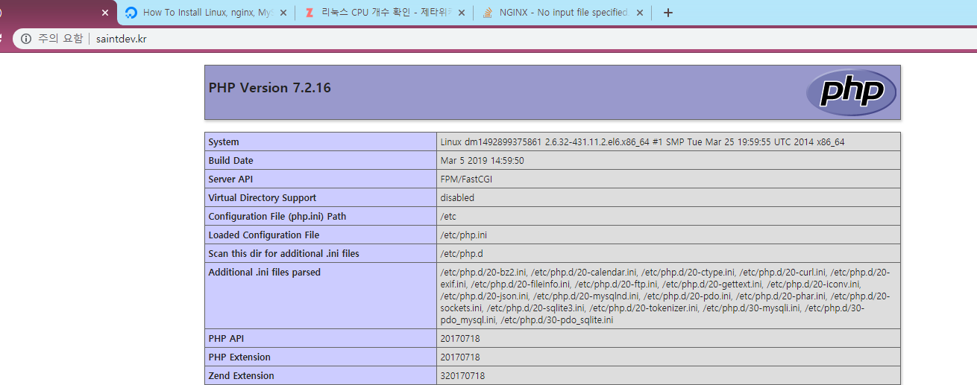Click Scan this dir for additional .ini files label
This screenshot has height=385, width=977.
[283, 254]
